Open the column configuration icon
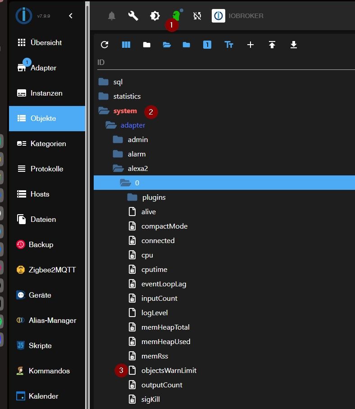355x409 pixels. click(x=126, y=45)
